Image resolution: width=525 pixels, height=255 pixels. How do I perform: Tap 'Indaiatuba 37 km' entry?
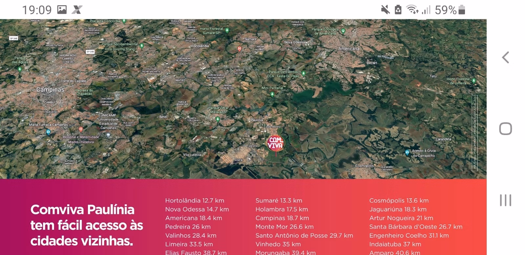[395, 244]
